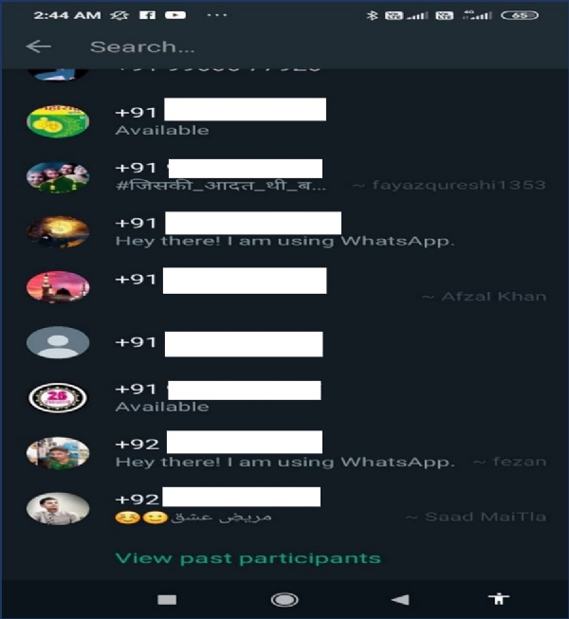This screenshot has width=569, height=619.
Task: Tap the back arrow in search bar
Action: point(38,46)
